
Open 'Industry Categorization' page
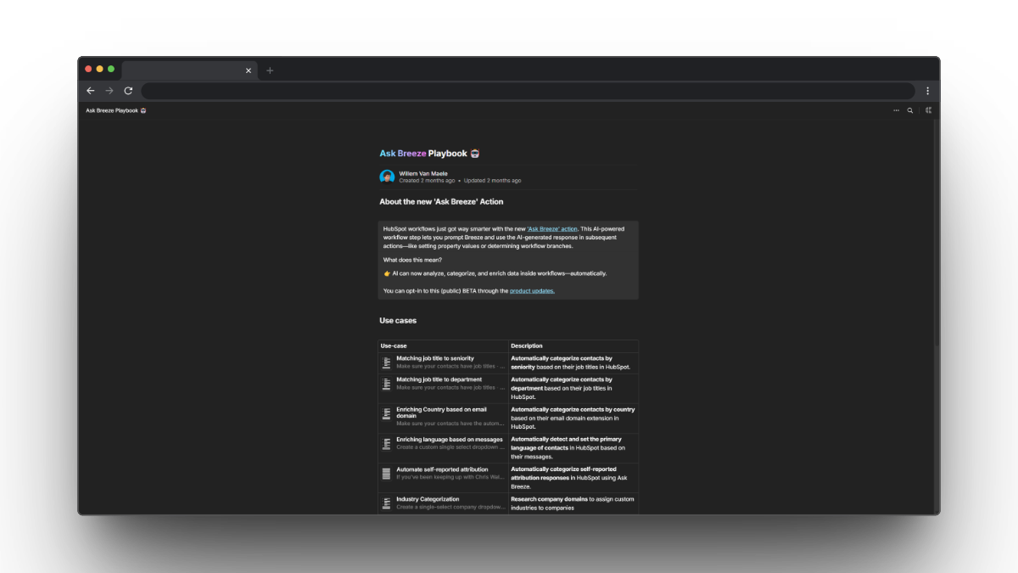click(x=428, y=499)
